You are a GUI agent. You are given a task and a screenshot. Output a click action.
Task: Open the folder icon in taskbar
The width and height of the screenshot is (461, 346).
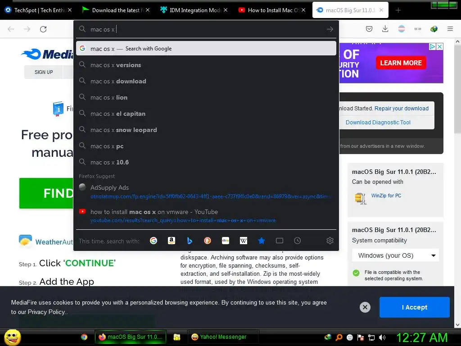click(x=176, y=337)
